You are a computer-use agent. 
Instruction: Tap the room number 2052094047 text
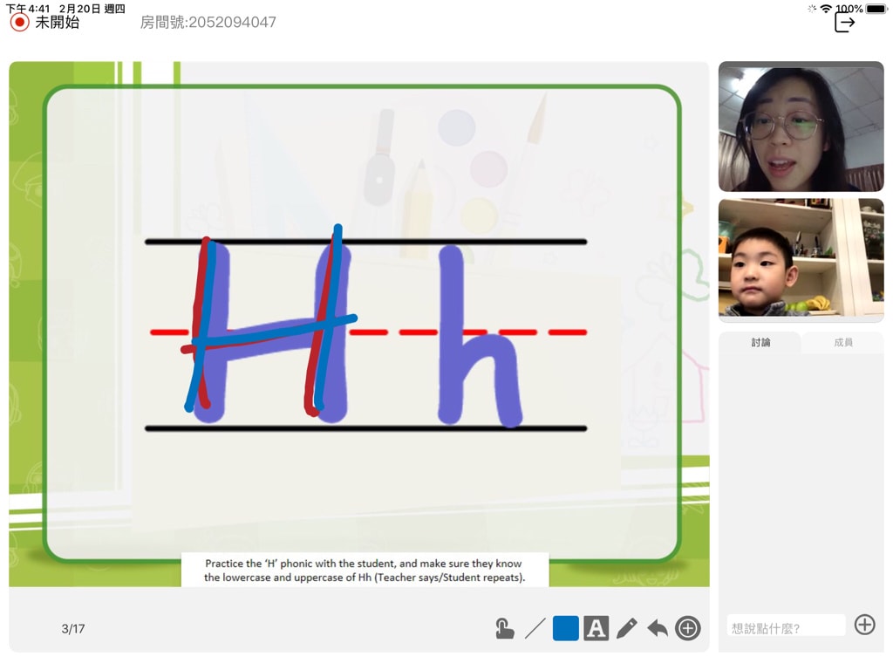[208, 23]
